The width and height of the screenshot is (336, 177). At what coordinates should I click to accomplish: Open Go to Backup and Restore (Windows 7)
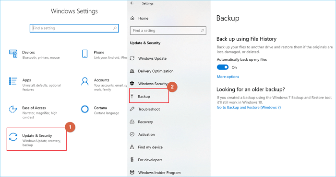point(249,107)
